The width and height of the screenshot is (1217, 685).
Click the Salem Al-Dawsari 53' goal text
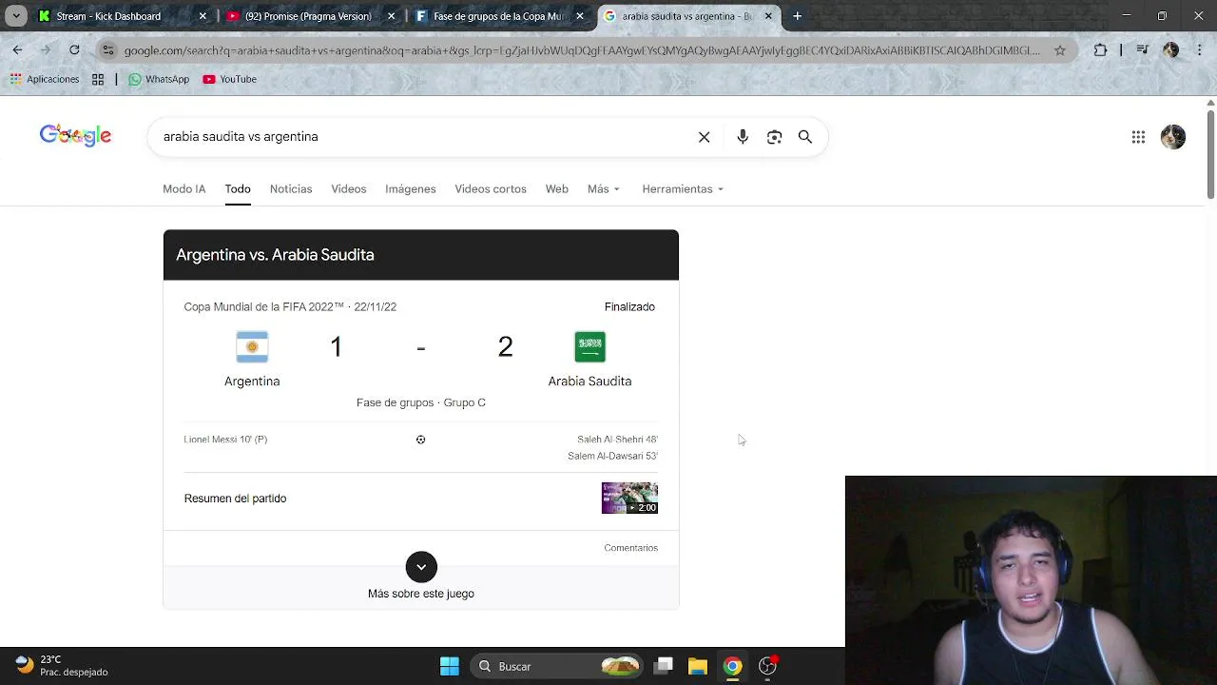612,456
